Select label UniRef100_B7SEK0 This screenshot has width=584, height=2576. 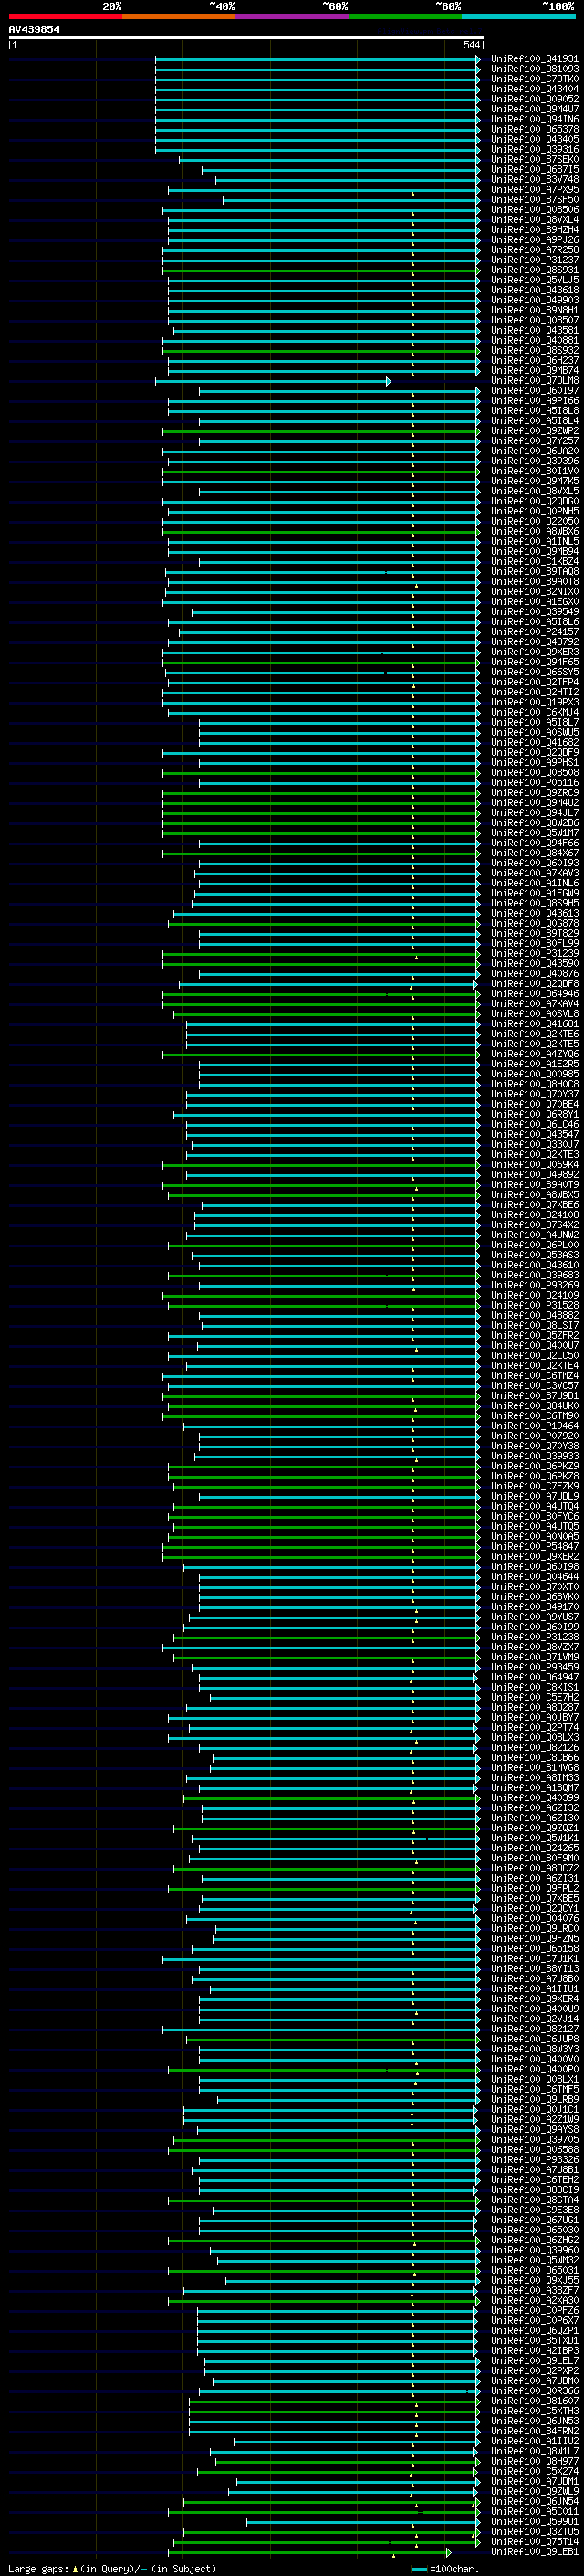(x=535, y=160)
